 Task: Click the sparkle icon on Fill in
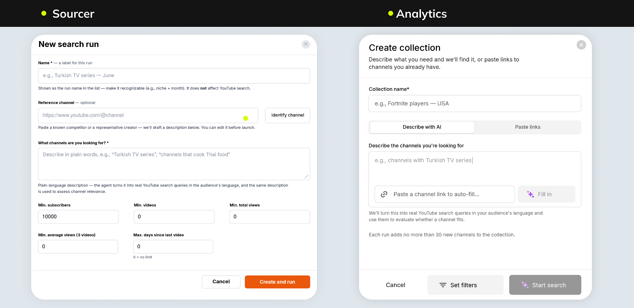(530, 194)
